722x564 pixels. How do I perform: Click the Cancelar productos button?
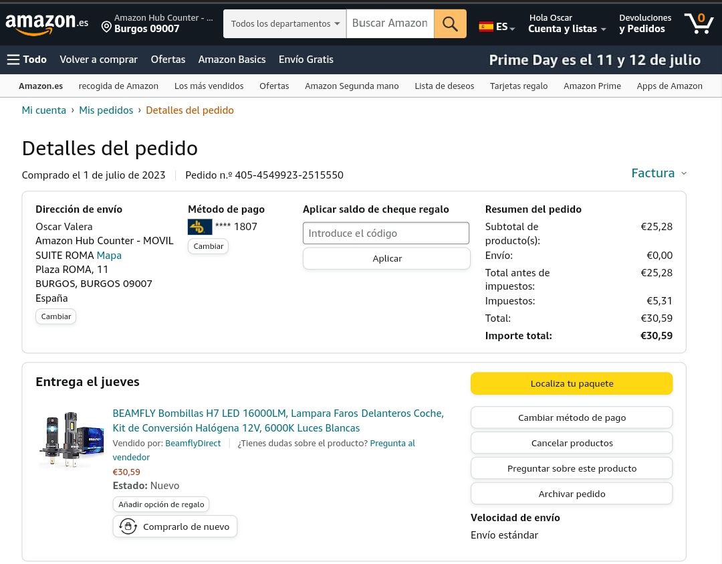pos(572,443)
